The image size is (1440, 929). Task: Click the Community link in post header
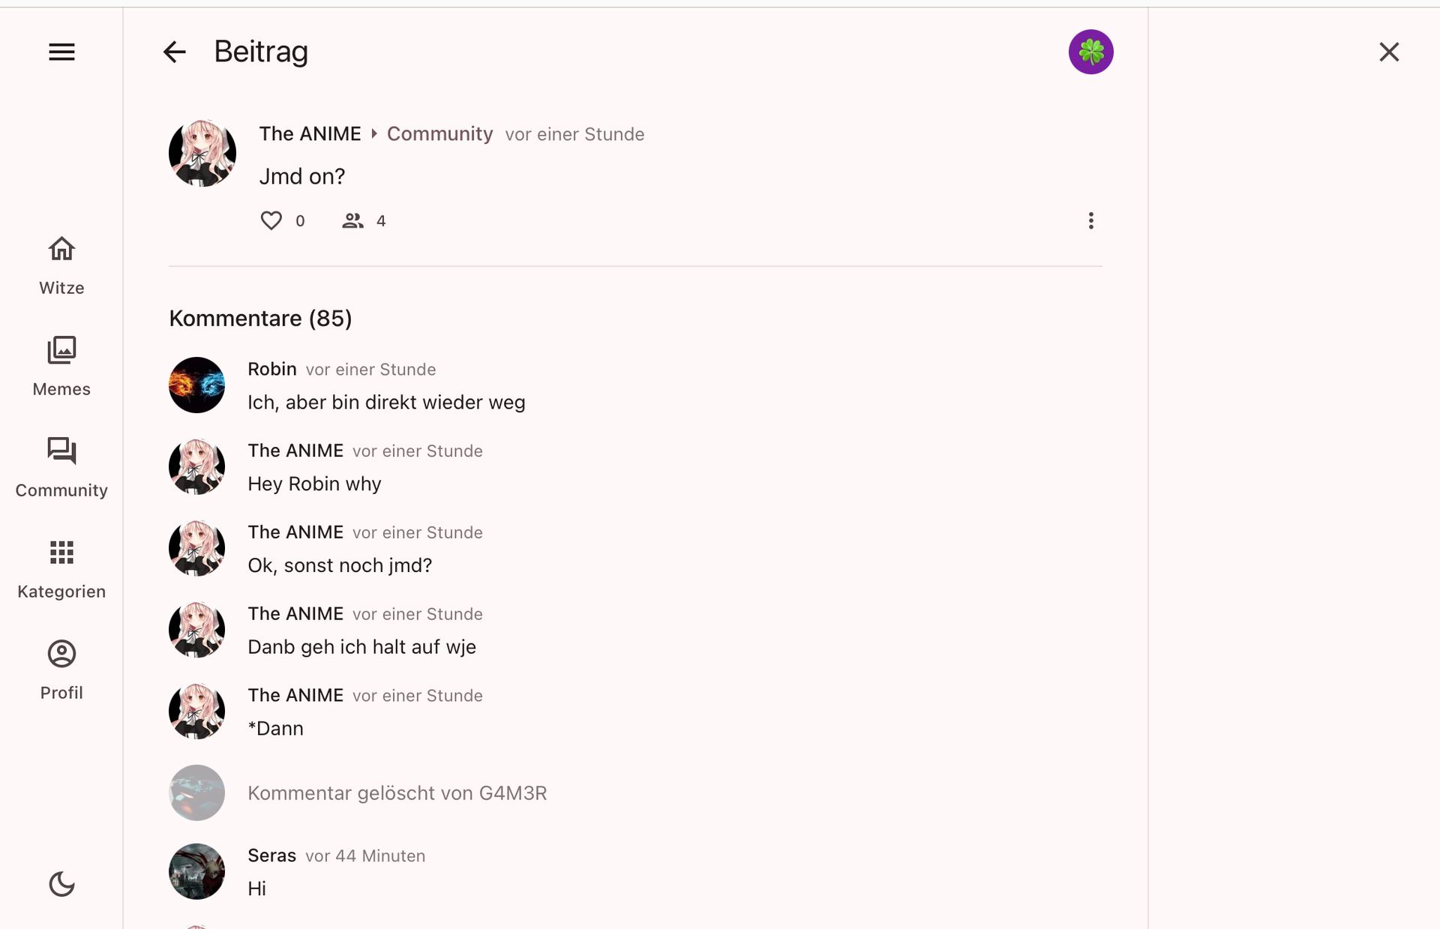click(x=439, y=134)
